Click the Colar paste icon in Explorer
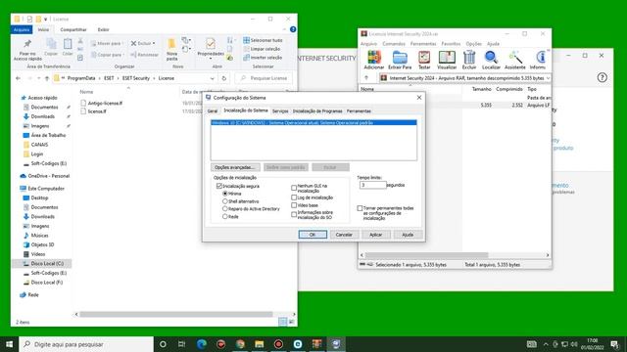The height and width of the screenshot is (352, 627). pyautogui.click(x=68, y=43)
